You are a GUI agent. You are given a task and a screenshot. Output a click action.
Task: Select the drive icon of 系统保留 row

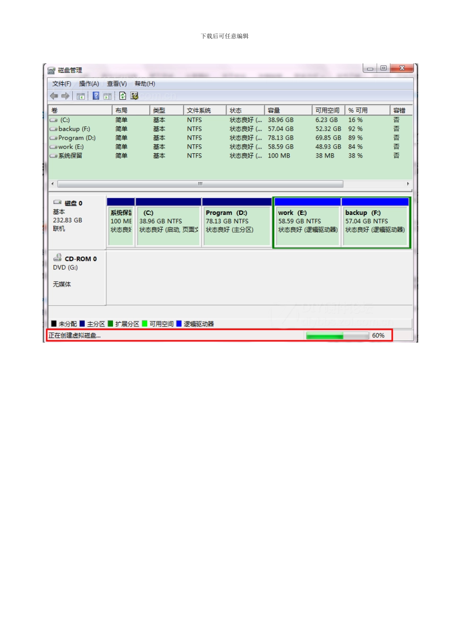(x=53, y=156)
